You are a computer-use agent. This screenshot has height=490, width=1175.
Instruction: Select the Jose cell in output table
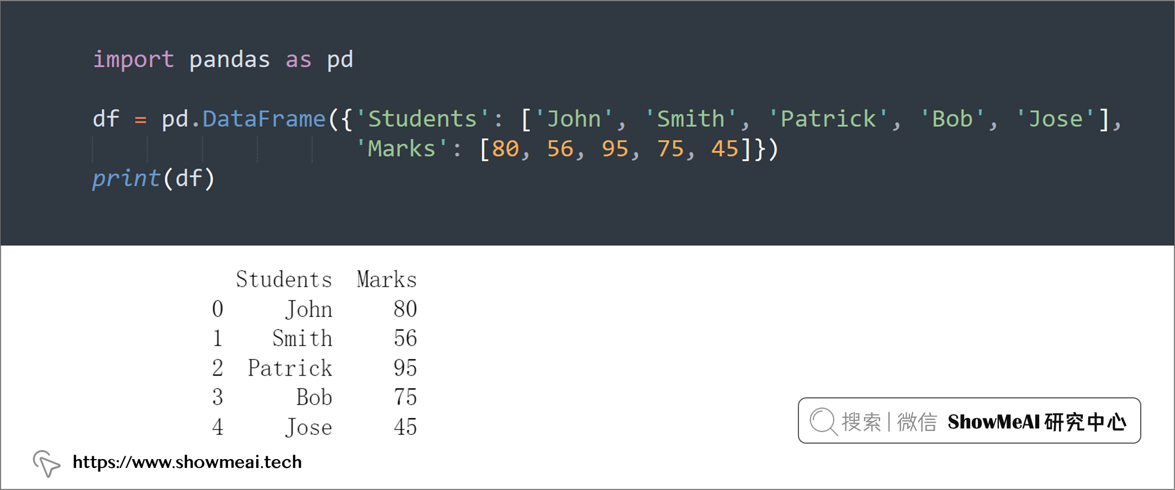pyautogui.click(x=309, y=427)
